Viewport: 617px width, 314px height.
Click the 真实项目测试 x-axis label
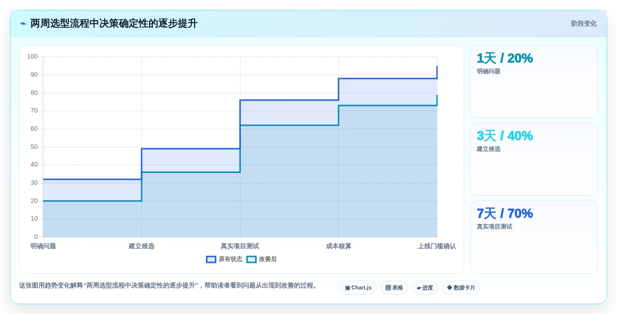[240, 246]
